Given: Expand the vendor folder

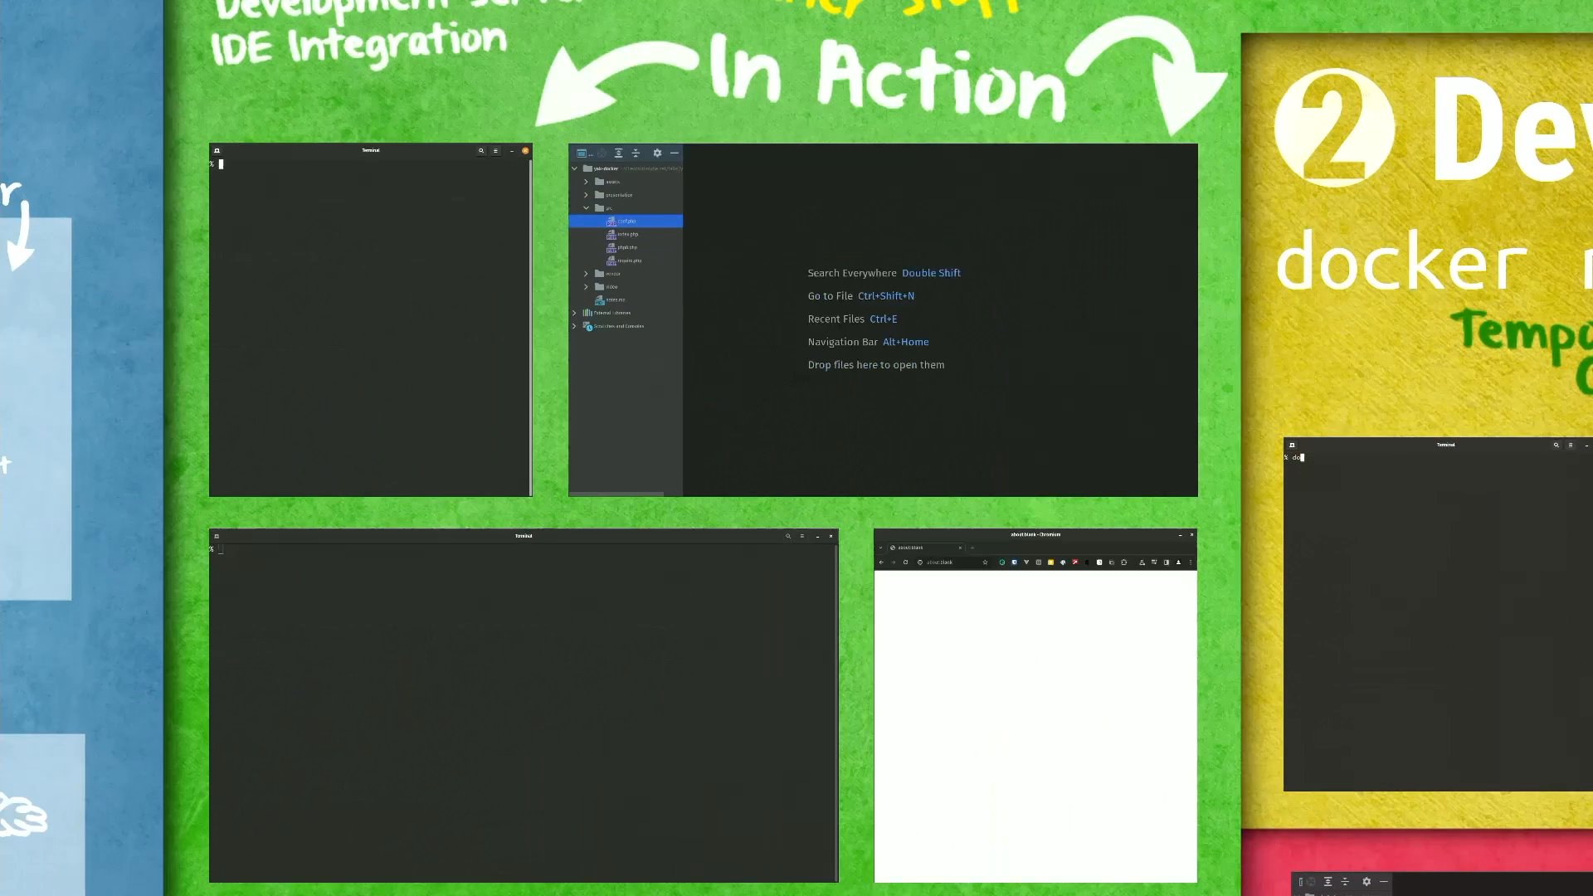Looking at the screenshot, I should pos(586,274).
